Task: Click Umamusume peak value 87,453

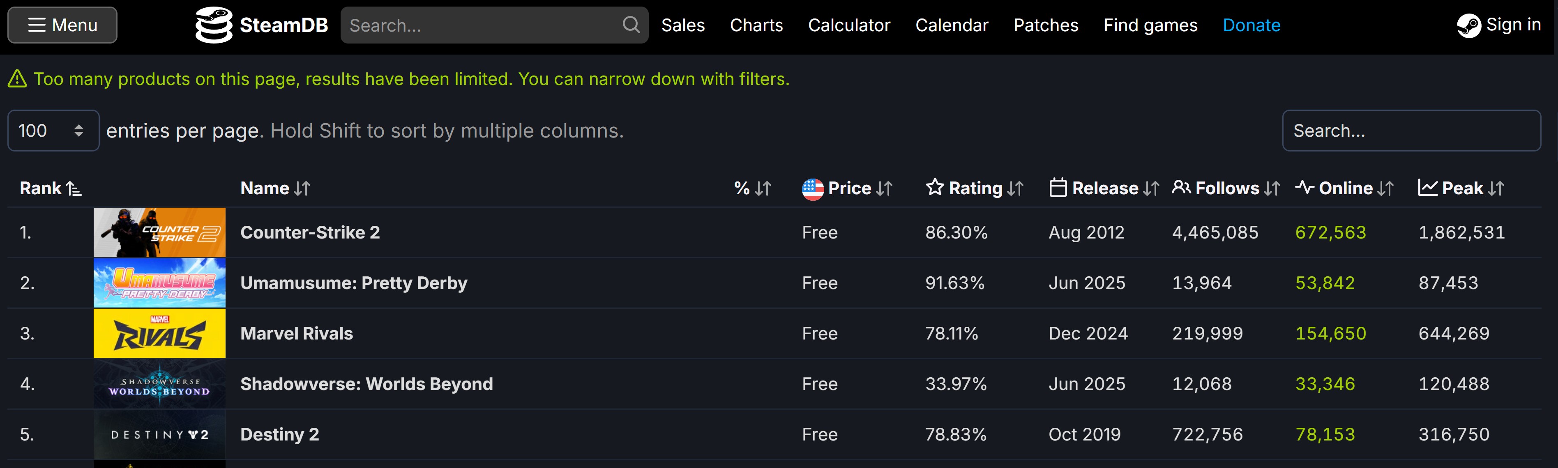Action: [1448, 283]
